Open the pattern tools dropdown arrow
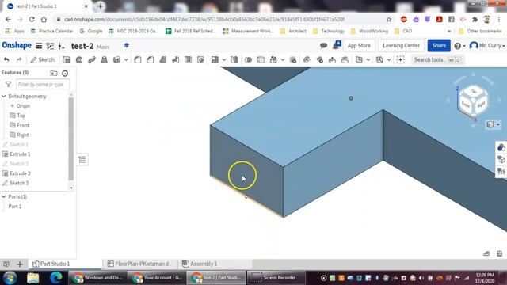 pos(224,60)
